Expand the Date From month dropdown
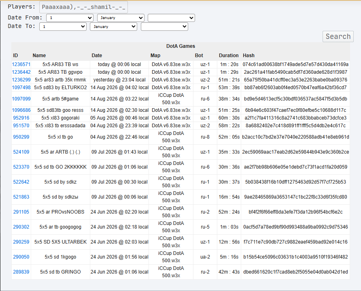Image resolution: width=361 pixels, height=291 pixels. (x=121, y=18)
